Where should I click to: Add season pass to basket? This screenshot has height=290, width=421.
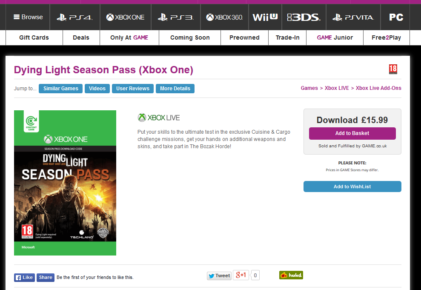coord(352,133)
